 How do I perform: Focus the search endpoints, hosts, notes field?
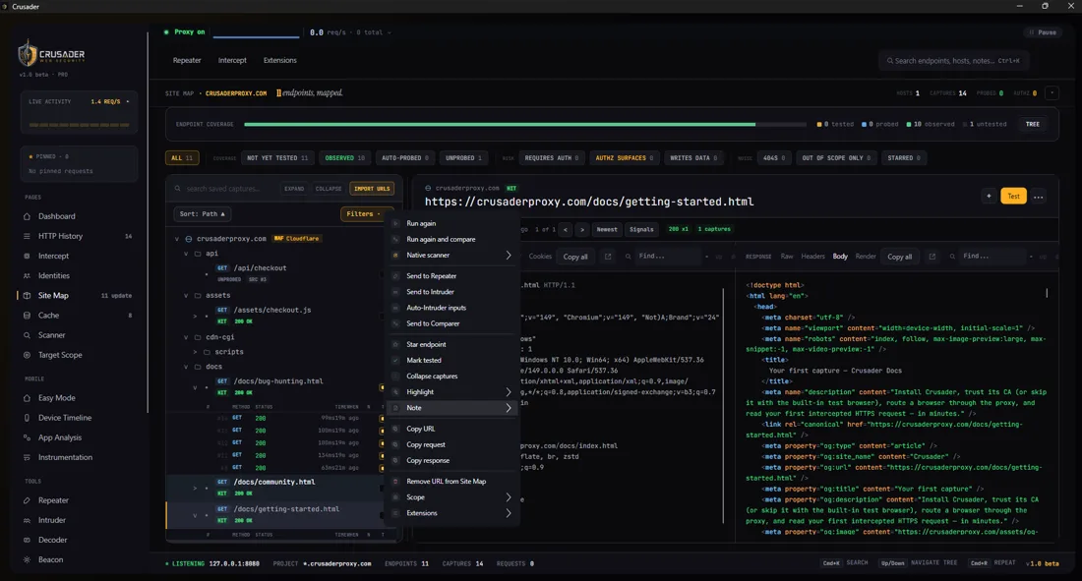click(954, 61)
